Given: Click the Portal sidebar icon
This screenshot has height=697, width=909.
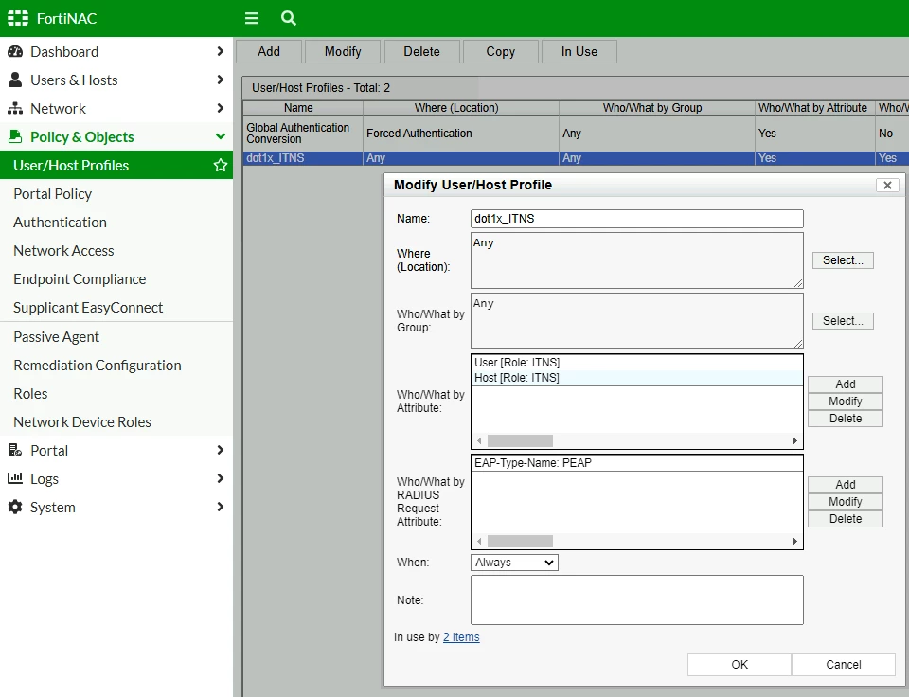Looking at the screenshot, I should 15,450.
